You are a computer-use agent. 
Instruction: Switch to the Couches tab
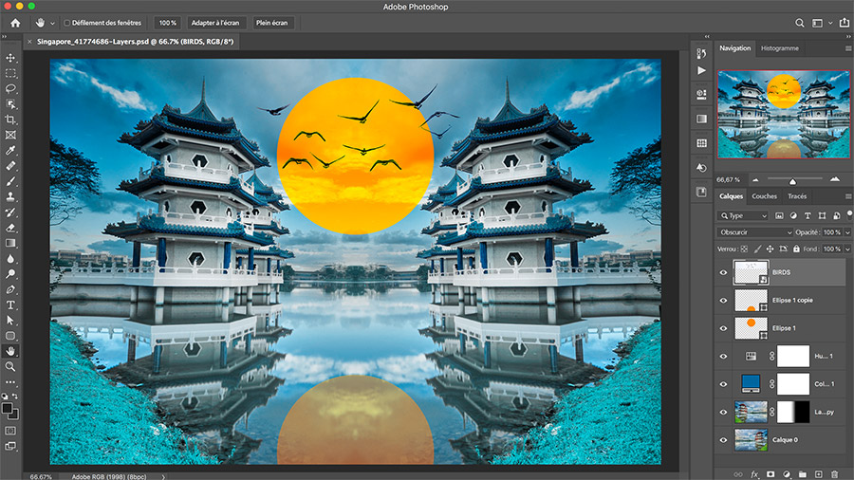click(764, 196)
